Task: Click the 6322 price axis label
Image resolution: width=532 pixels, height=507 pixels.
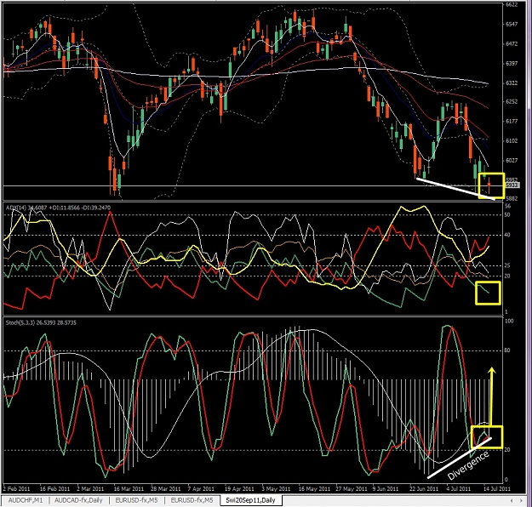Action: pyautogui.click(x=512, y=83)
